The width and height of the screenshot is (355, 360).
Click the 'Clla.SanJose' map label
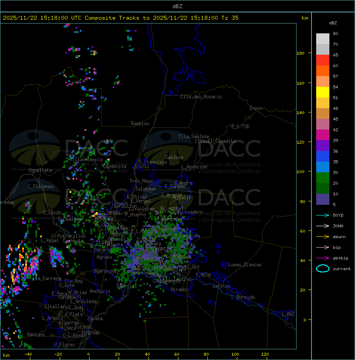pyautogui.click(x=194, y=136)
